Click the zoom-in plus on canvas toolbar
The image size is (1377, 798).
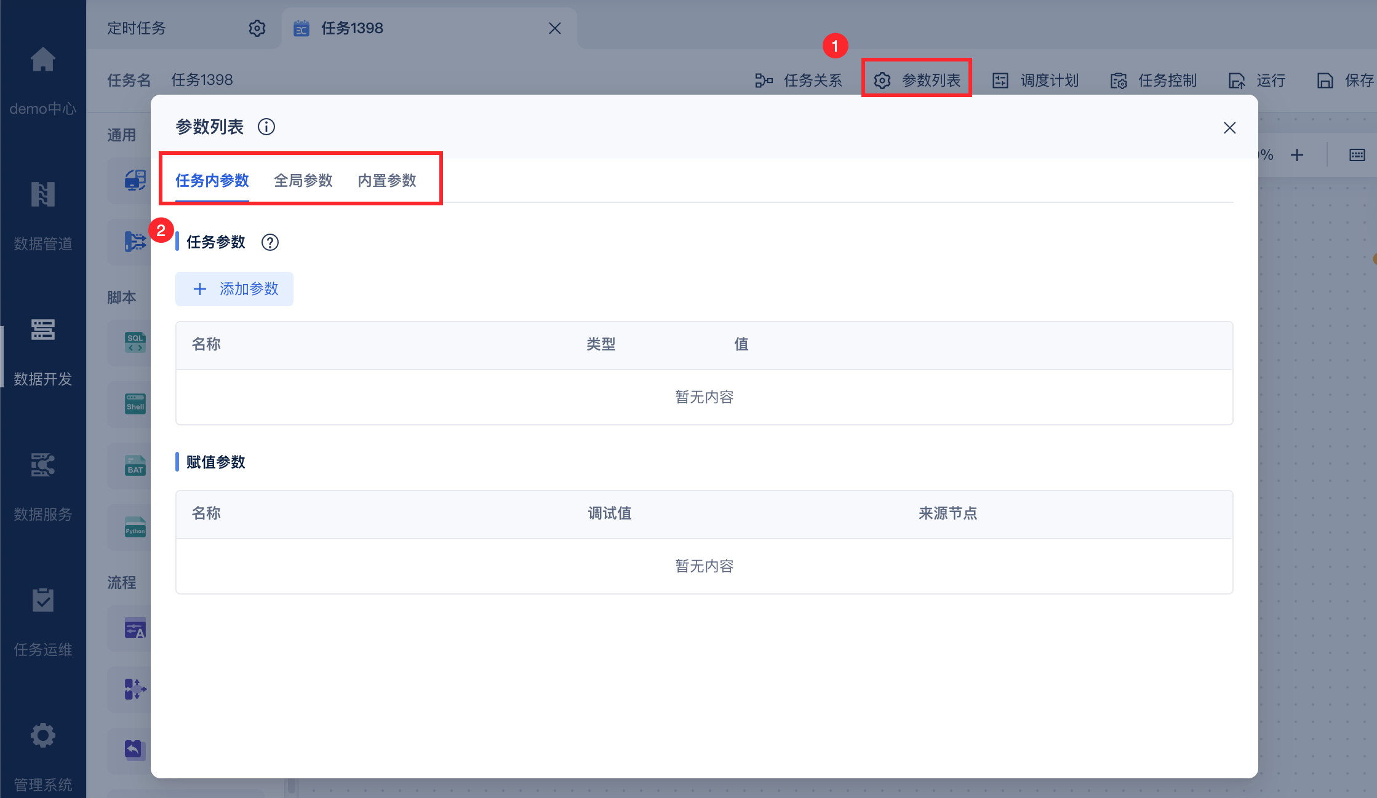1297,155
